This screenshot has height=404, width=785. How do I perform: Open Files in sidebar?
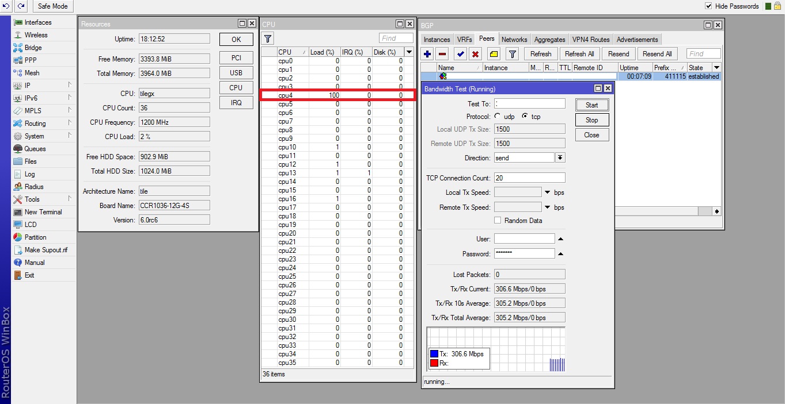(31, 161)
